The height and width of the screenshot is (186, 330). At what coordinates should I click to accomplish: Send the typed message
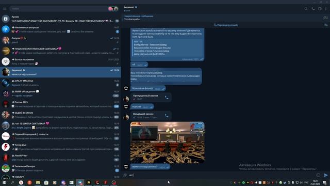(x=325, y=175)
